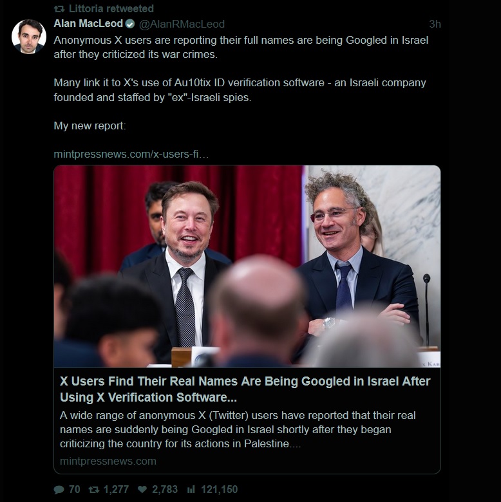Viewport: 501px width, 502px height.
Task: Click the reply count 70
Action: (74, 490)
